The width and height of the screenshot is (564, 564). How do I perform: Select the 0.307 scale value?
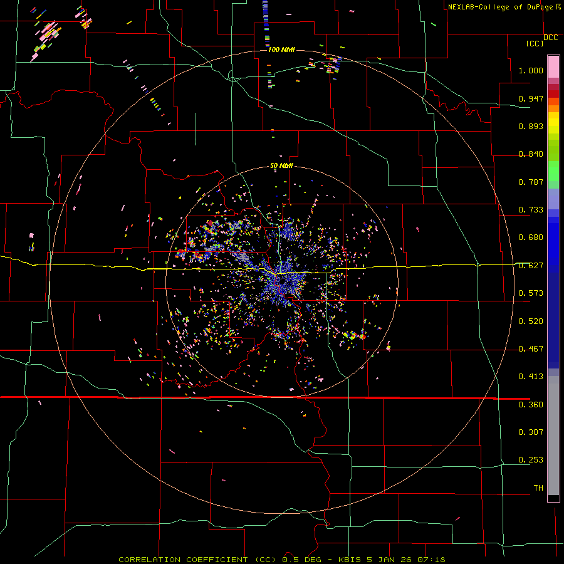coord(531,432)
